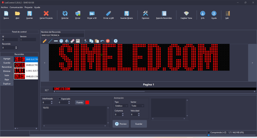Viewport: 257px width, 138px height.
Task: Click the Renombrar button
Action: tap(7, 67)
